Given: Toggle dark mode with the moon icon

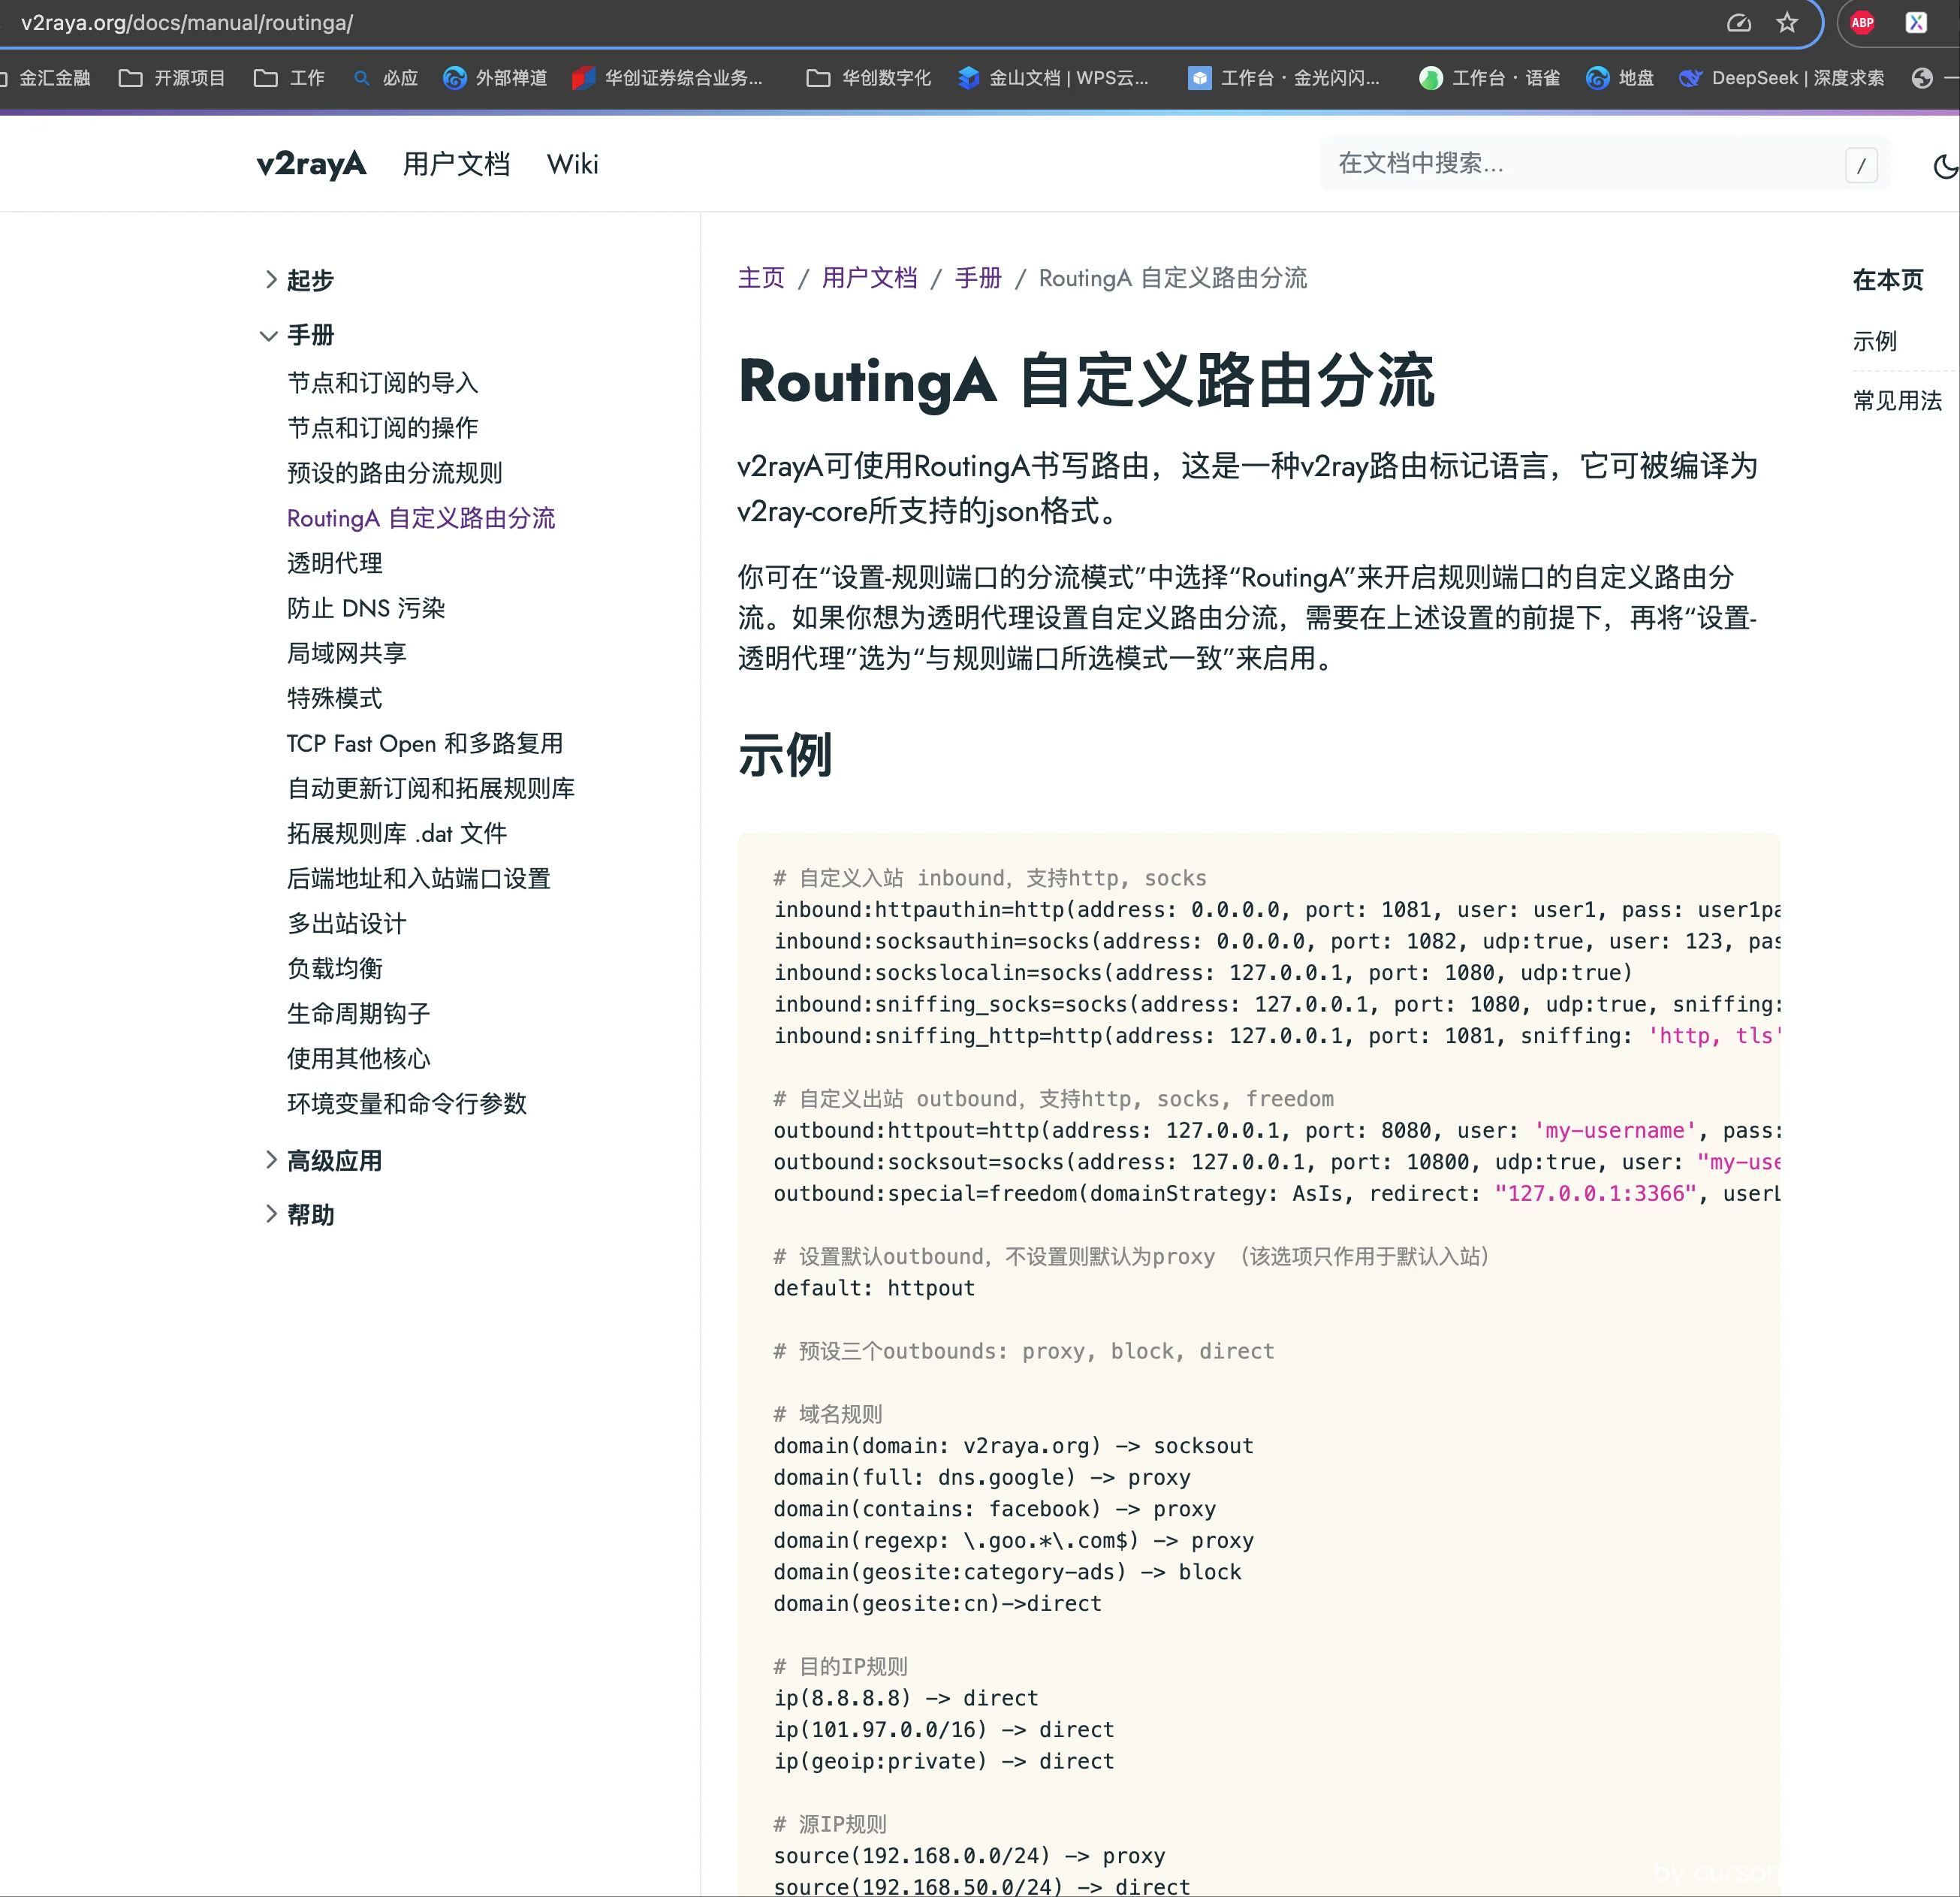Looking at the screenshot, I should pos(1945,166).
